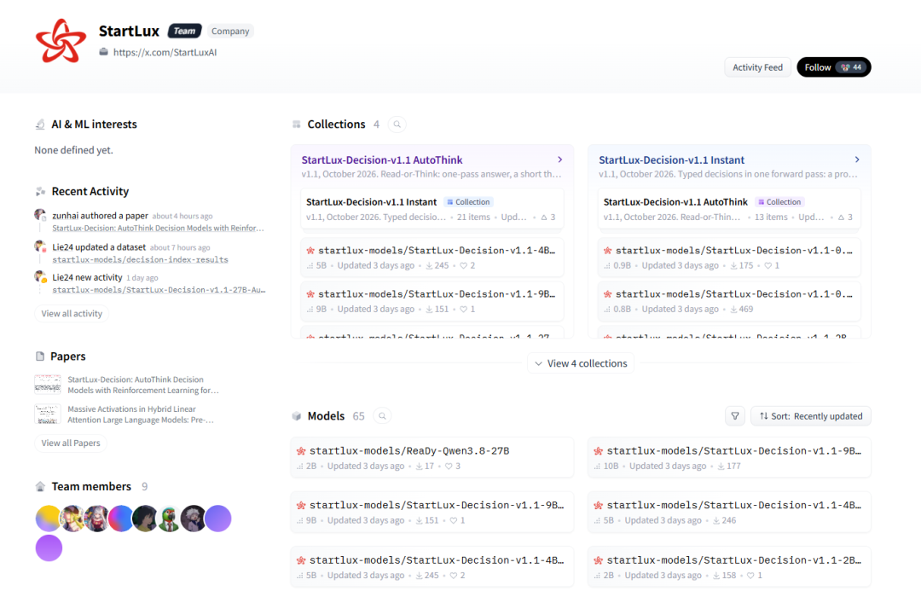Open the Models search magnifier icon
Viewport: 921px width, 597px height.
[382, 416]
